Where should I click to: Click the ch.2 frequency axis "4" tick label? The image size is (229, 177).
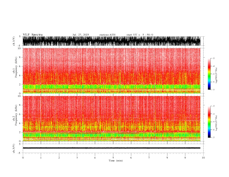pyautogui.click(x=20, y=123)
